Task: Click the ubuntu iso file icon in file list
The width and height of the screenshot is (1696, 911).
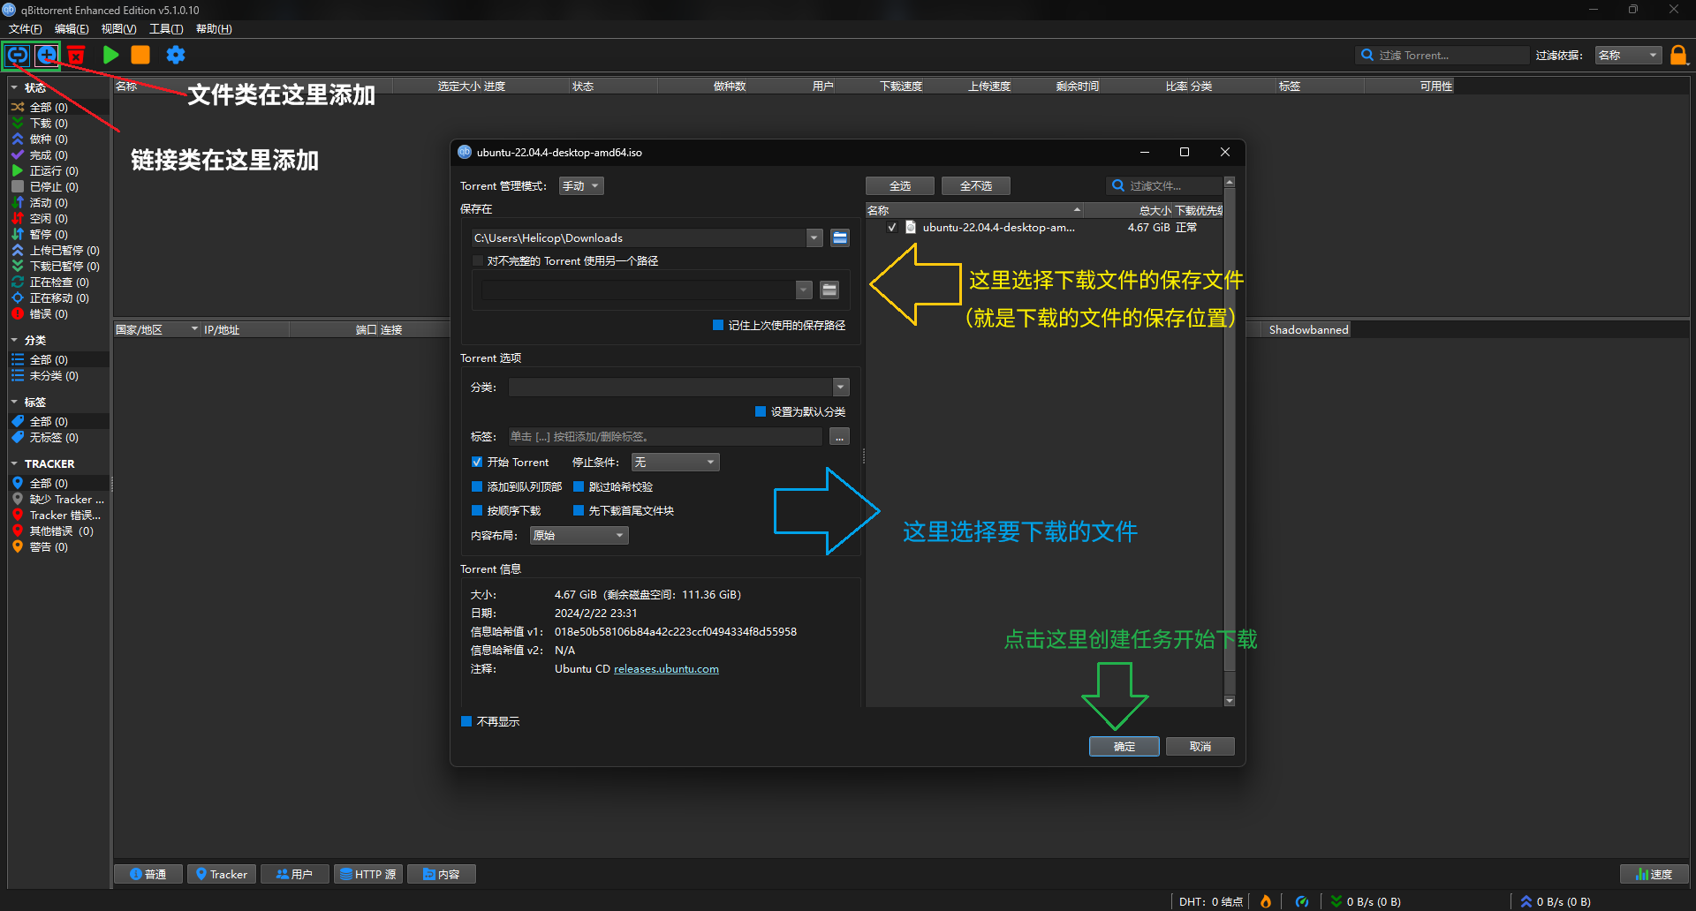Action: pos(911,227)
